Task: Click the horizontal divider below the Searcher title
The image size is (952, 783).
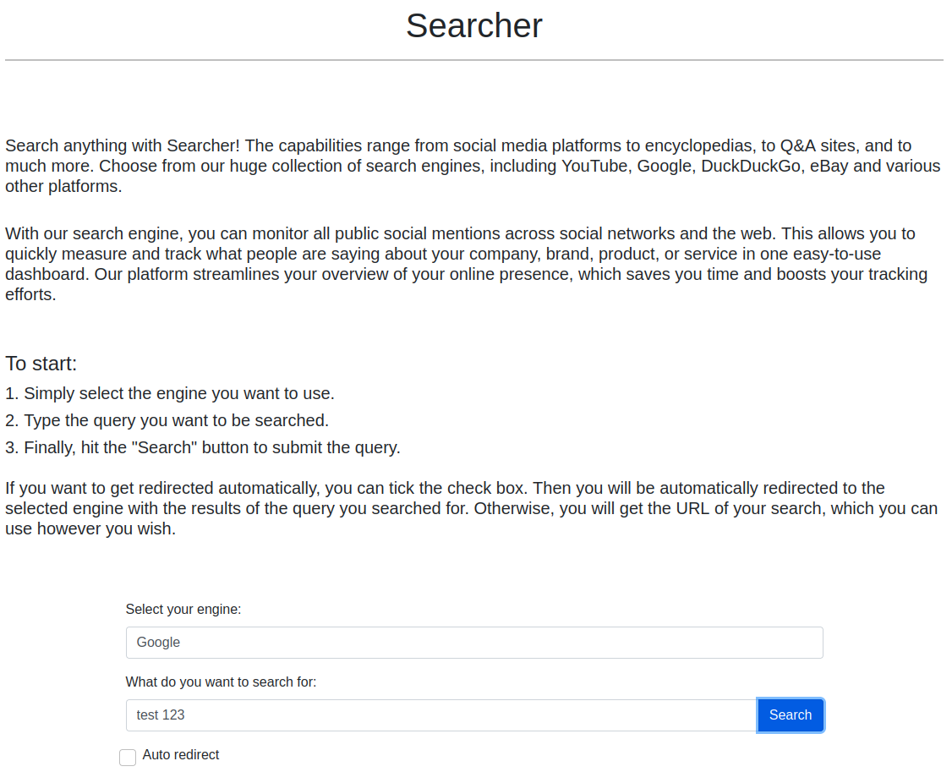Action: click(x=473, y=60)
